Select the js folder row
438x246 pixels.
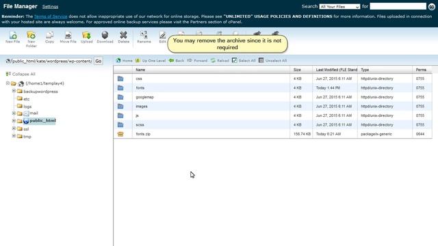[272, 115]
